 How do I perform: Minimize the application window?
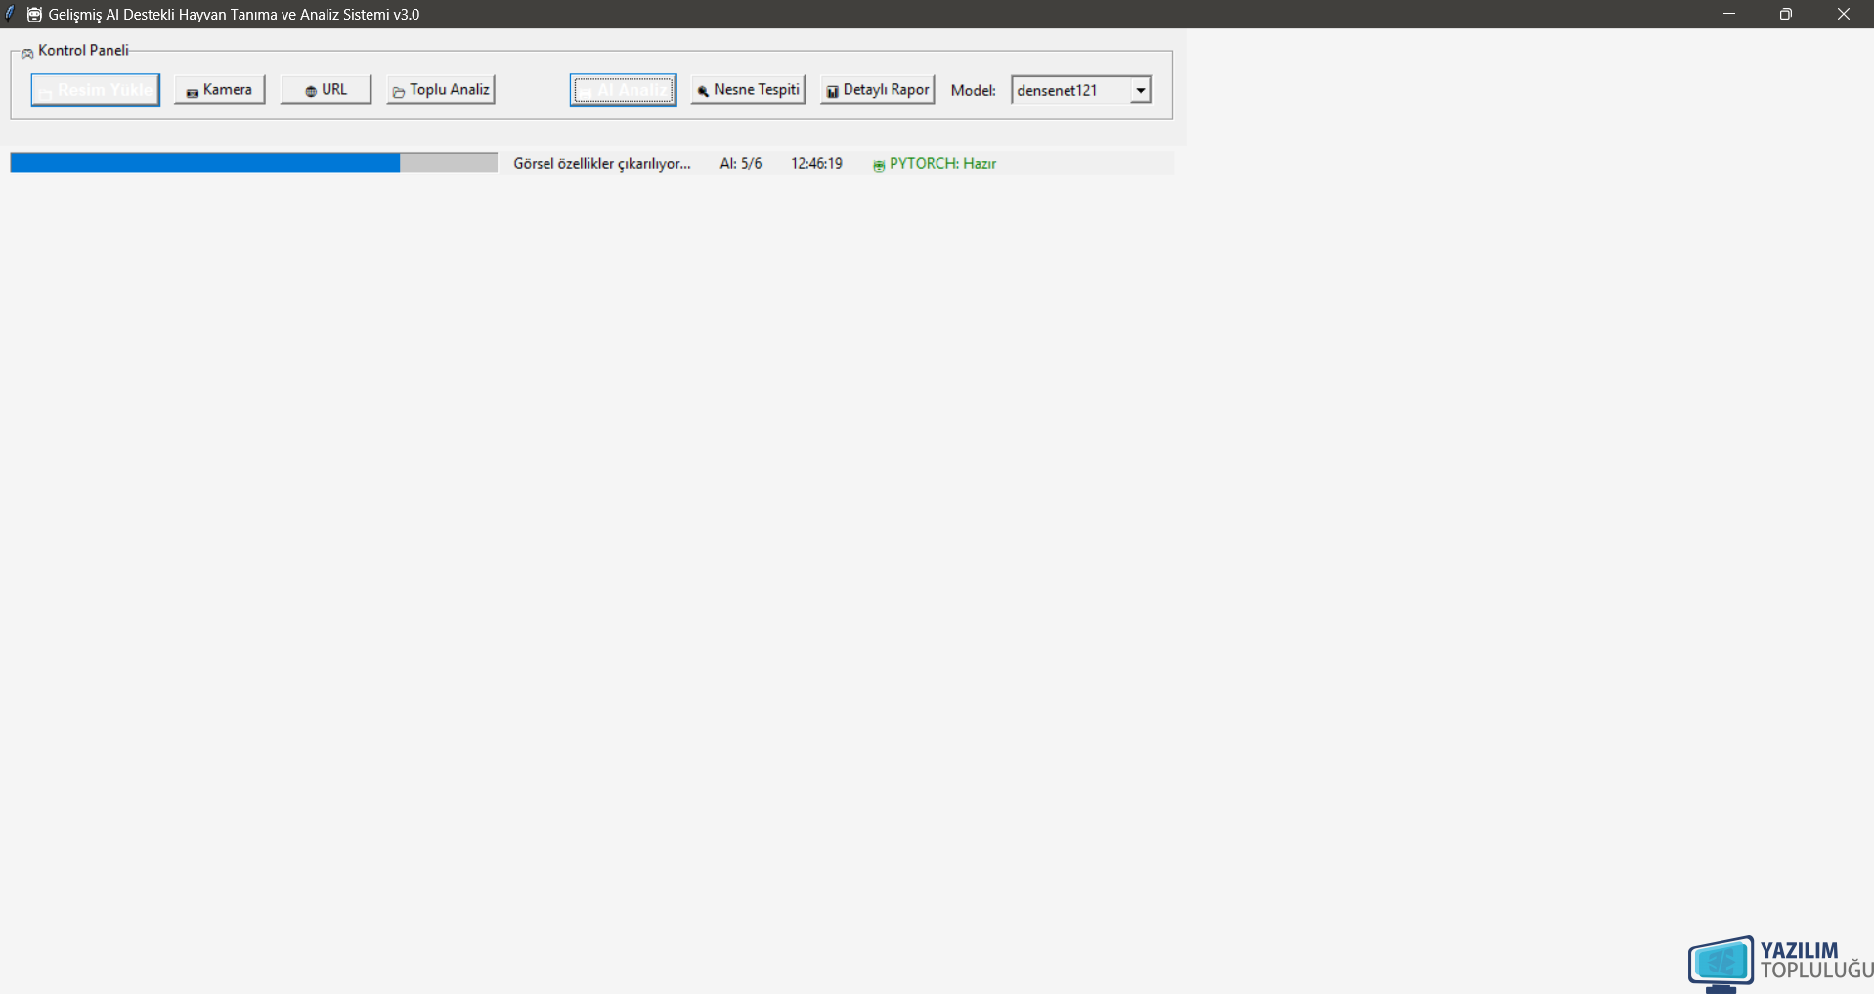point(1728,14)
